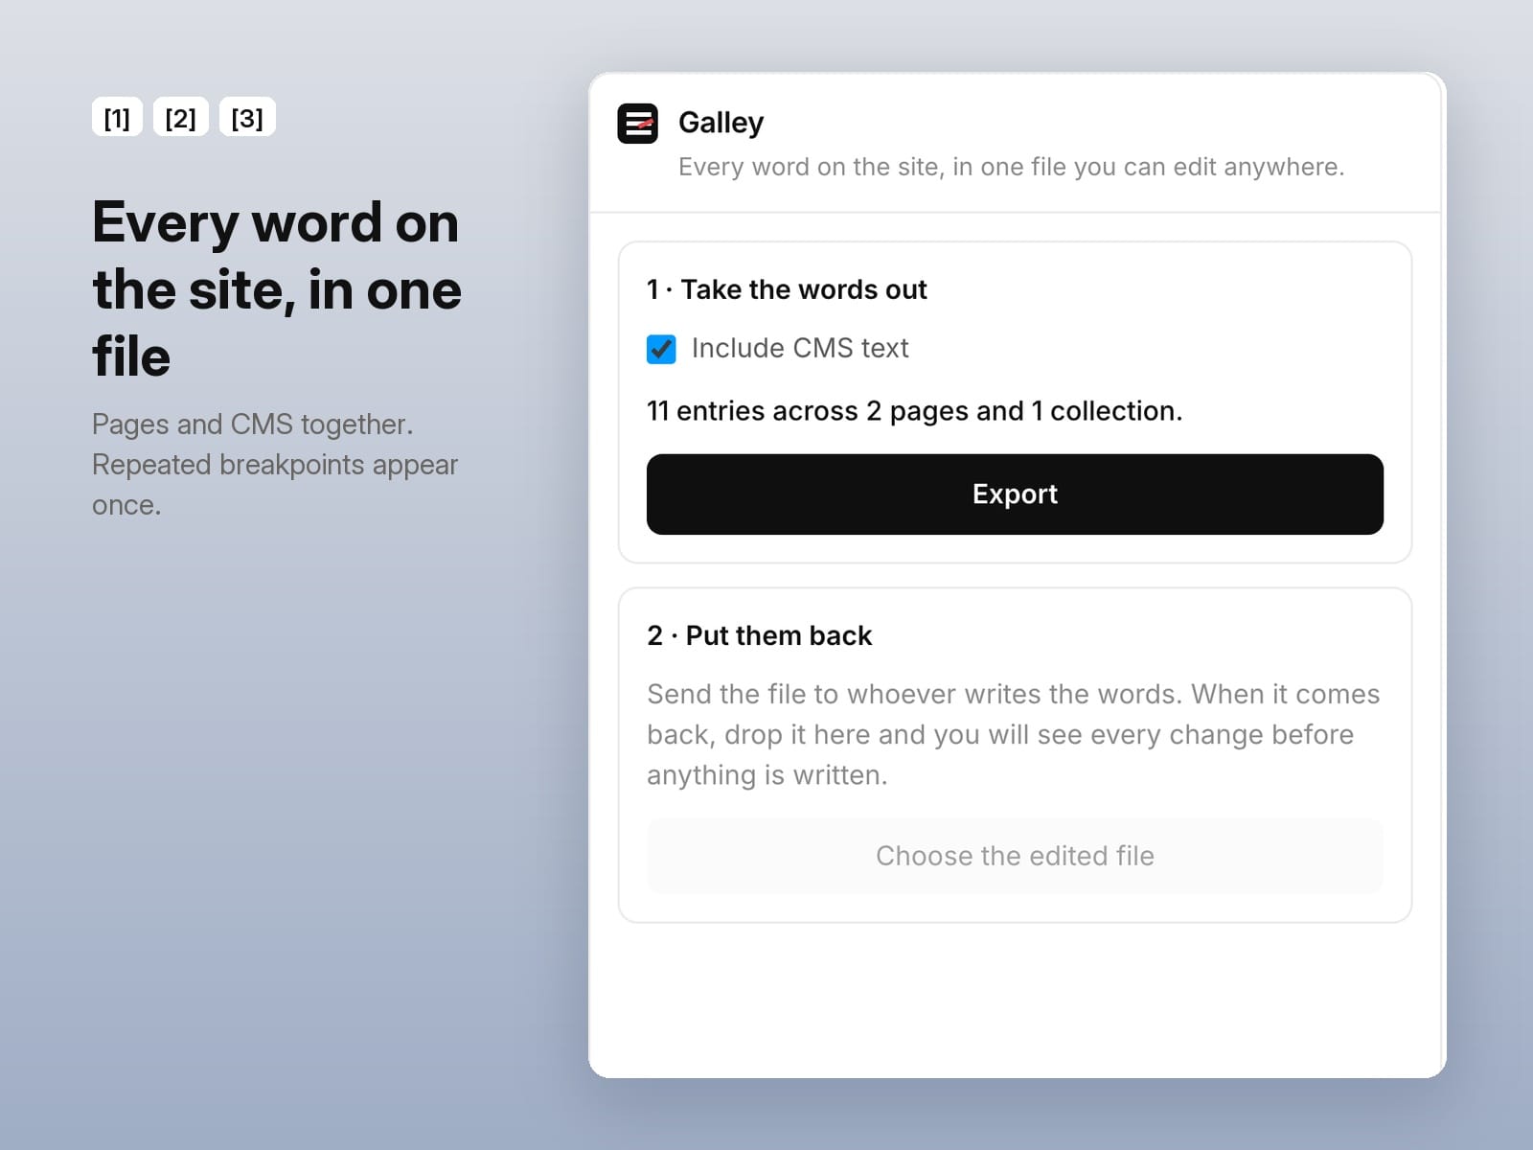Click the '1 · Take the words out' heading

(x=787, y=289)
